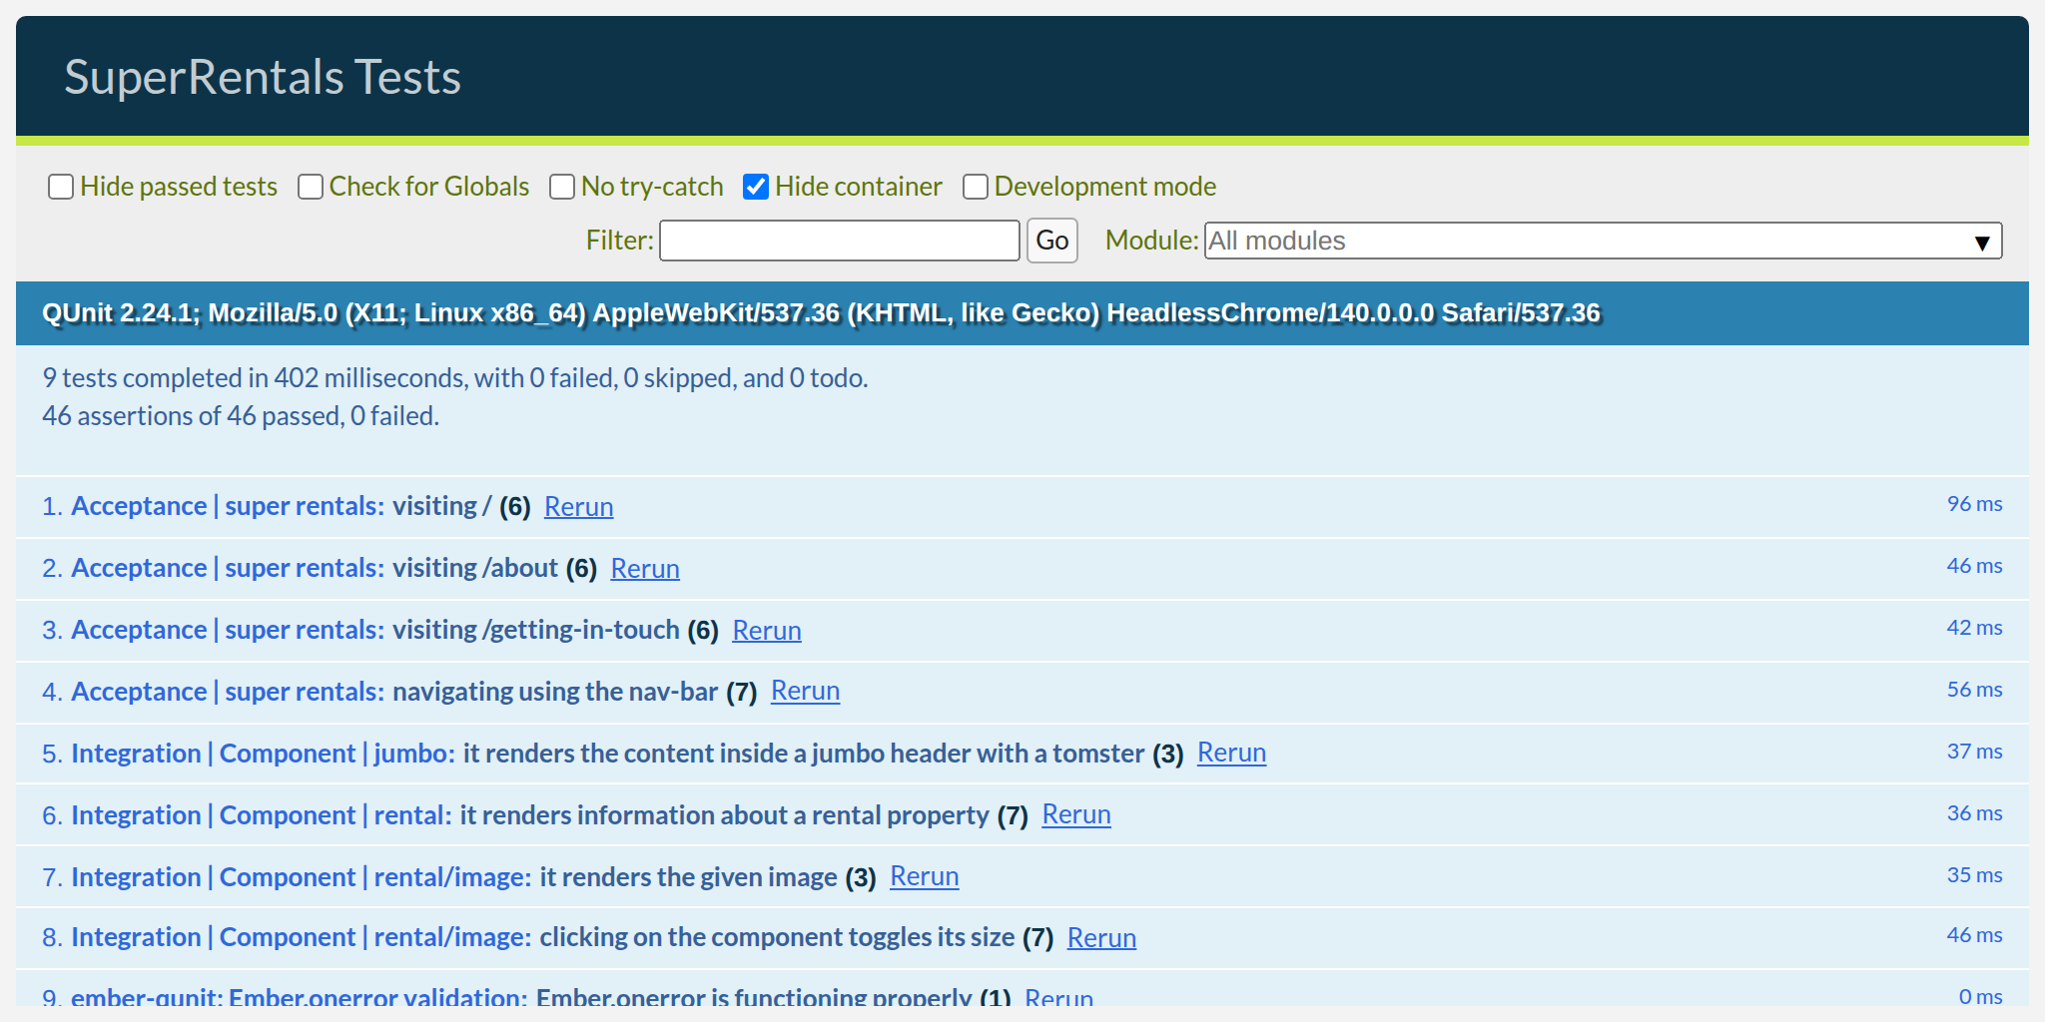2045x1022 pixels.
Task: Rerun the "visiting /" acceptance test
Action: coord(578,507)
